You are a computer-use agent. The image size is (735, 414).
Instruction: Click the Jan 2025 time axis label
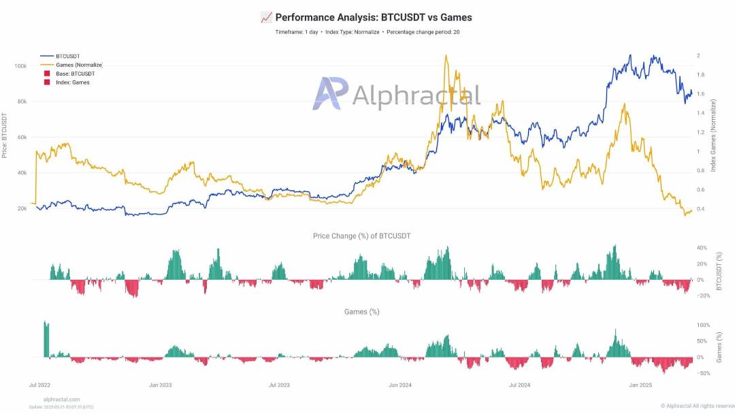click(640, 385)
